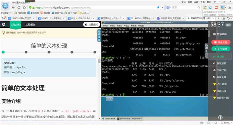Go back with the browser back arrow
This screenshot has height=125, width=233.
point(13,8)
